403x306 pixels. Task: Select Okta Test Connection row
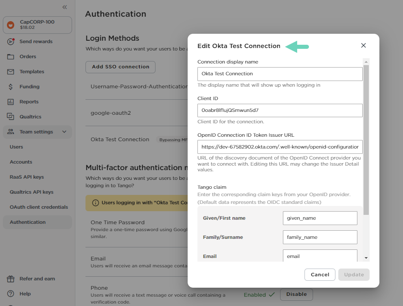coord(120,140)
